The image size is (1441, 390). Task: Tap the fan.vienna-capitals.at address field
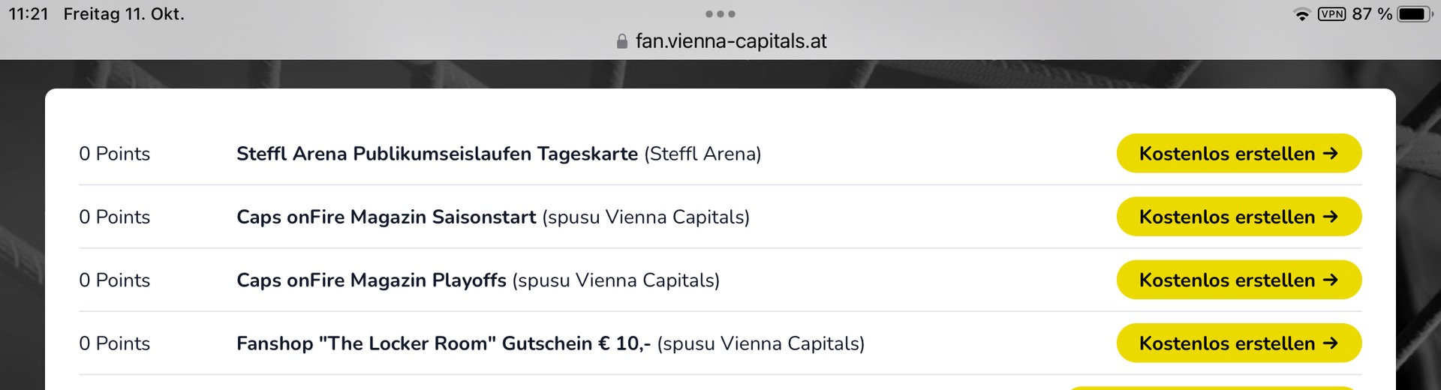pos(730,41)
